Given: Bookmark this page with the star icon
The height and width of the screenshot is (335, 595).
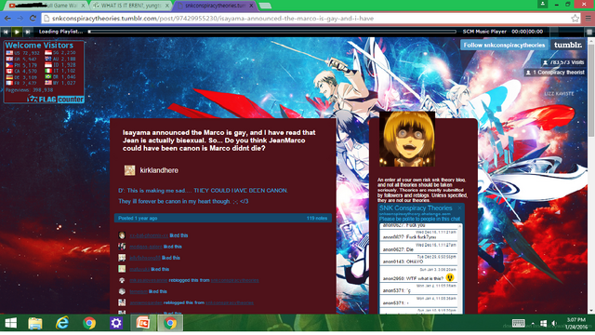Looking at the screenshot, I should (x=575, y=19).
